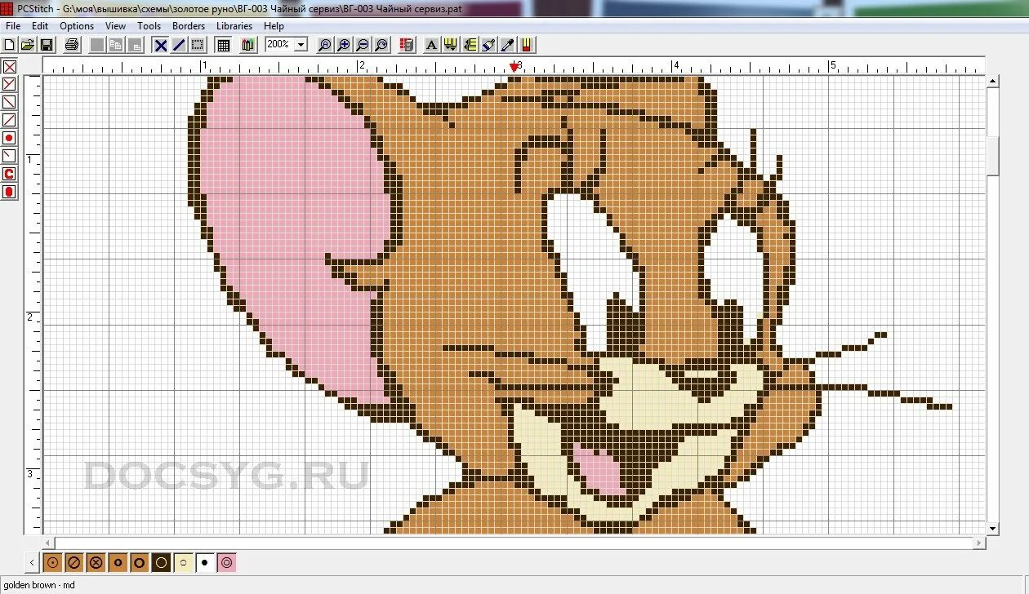Click the horizontal scrollbar left arrow
Screen dimensions: 1029x594
(48, 543)
